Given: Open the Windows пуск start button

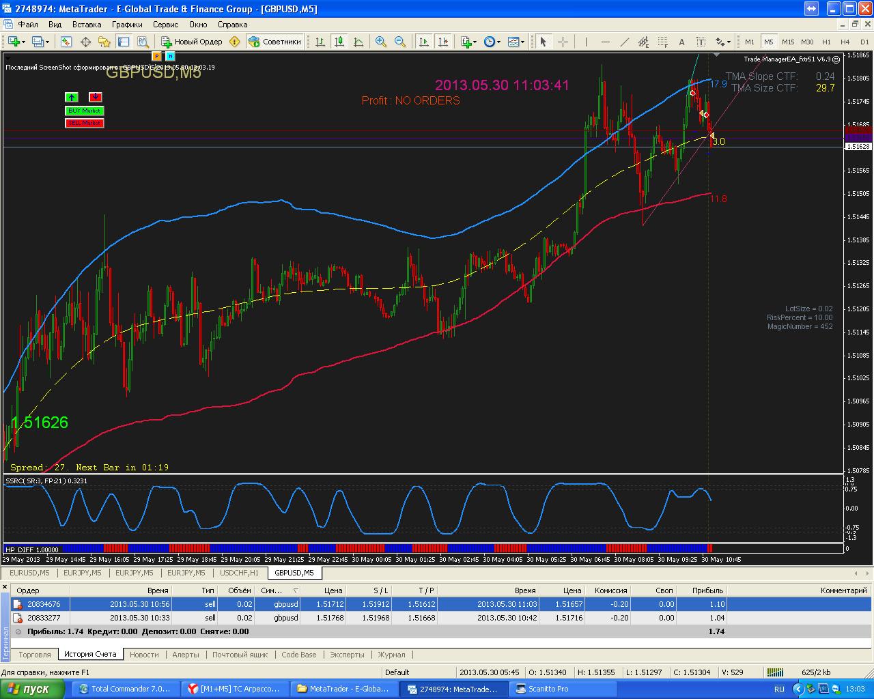Looking at the screenshot, I should click(x=32, y=689).
